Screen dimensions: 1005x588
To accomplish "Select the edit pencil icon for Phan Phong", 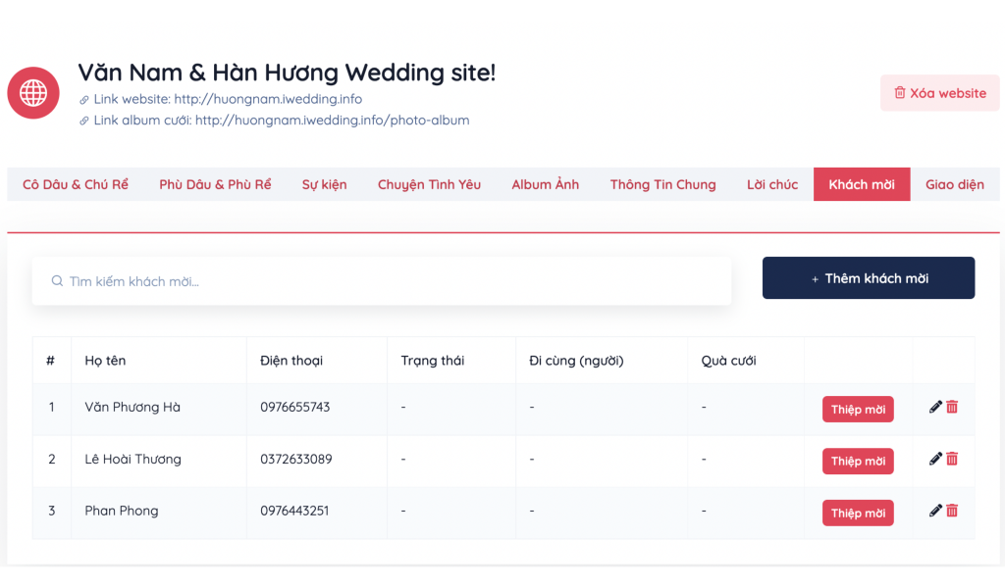I will pos(935,511).
